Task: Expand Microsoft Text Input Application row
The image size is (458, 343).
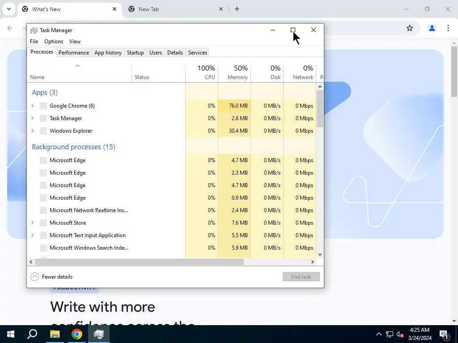Action: coord(32,235)
